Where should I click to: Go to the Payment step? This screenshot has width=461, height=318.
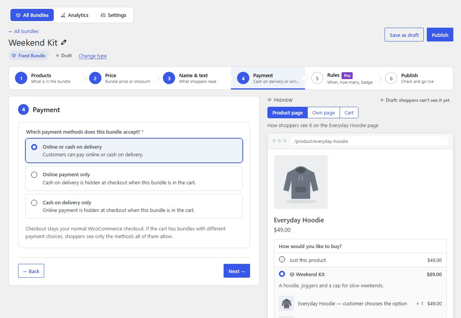tap(268, 78)
